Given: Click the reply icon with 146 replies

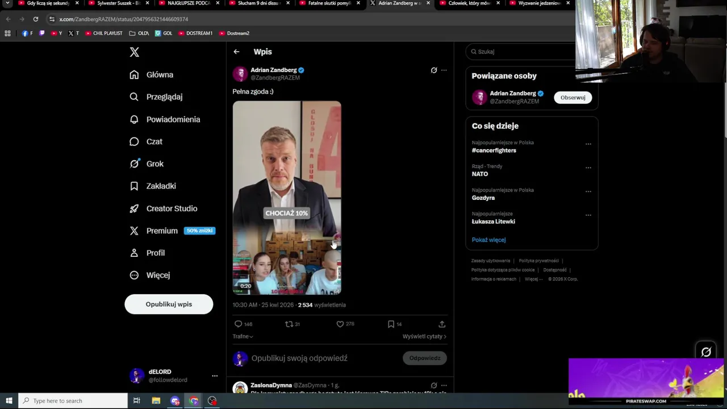Looking at the screenshot, I should 238,324.
